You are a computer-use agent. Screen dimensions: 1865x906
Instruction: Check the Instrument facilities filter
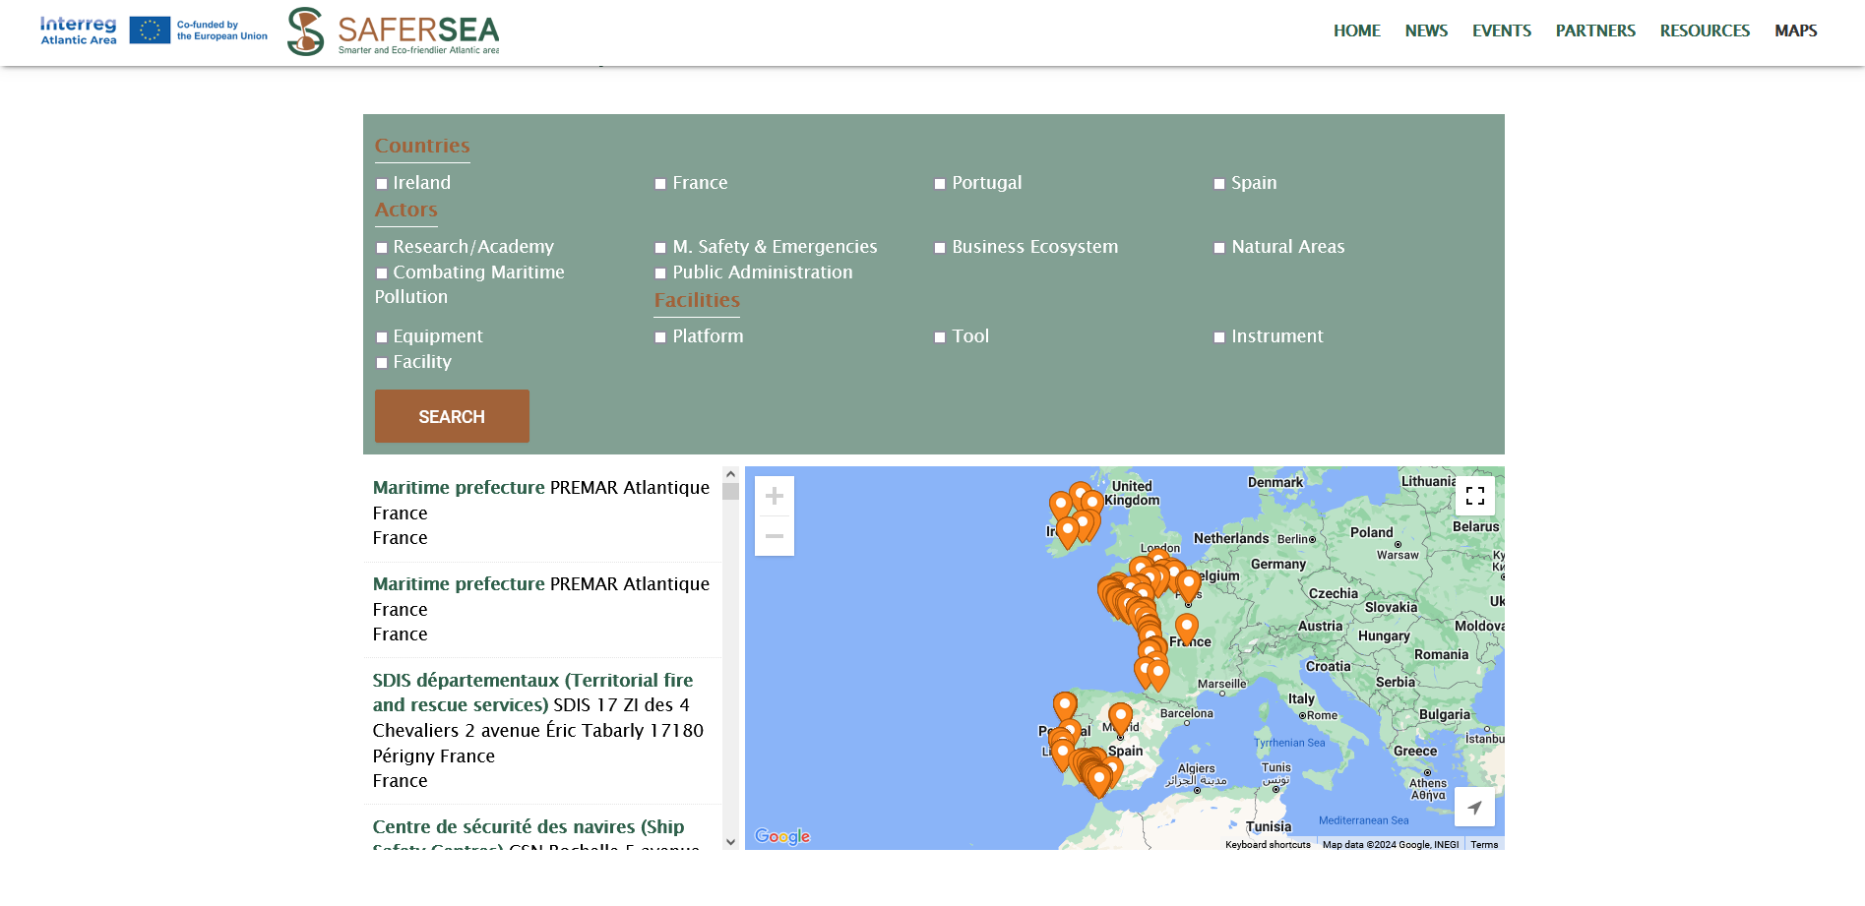(x=1219, y=337)
